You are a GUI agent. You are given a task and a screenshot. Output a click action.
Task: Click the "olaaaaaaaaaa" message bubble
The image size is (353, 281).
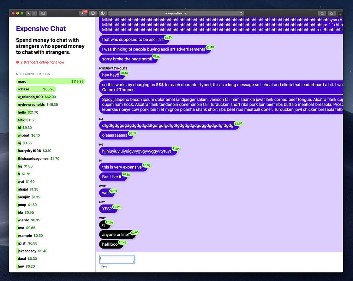(x=116, y=135)
